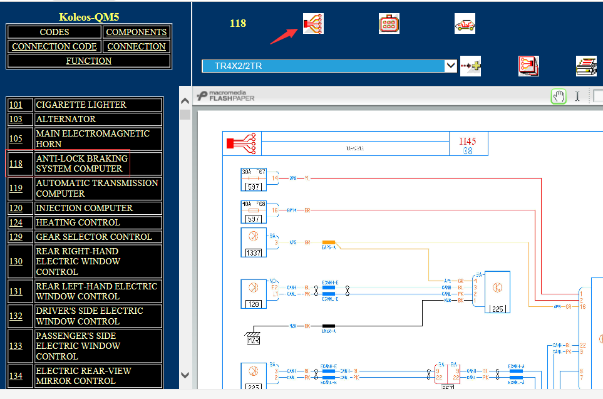Open the CODES tab
This screenshot has width=603, height=399.
tap(54, 32)
